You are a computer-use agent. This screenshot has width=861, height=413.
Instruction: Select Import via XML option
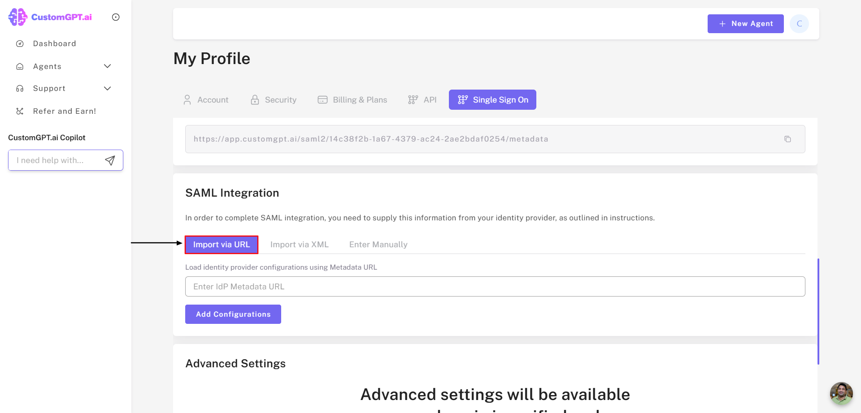(x=300, y=245)
